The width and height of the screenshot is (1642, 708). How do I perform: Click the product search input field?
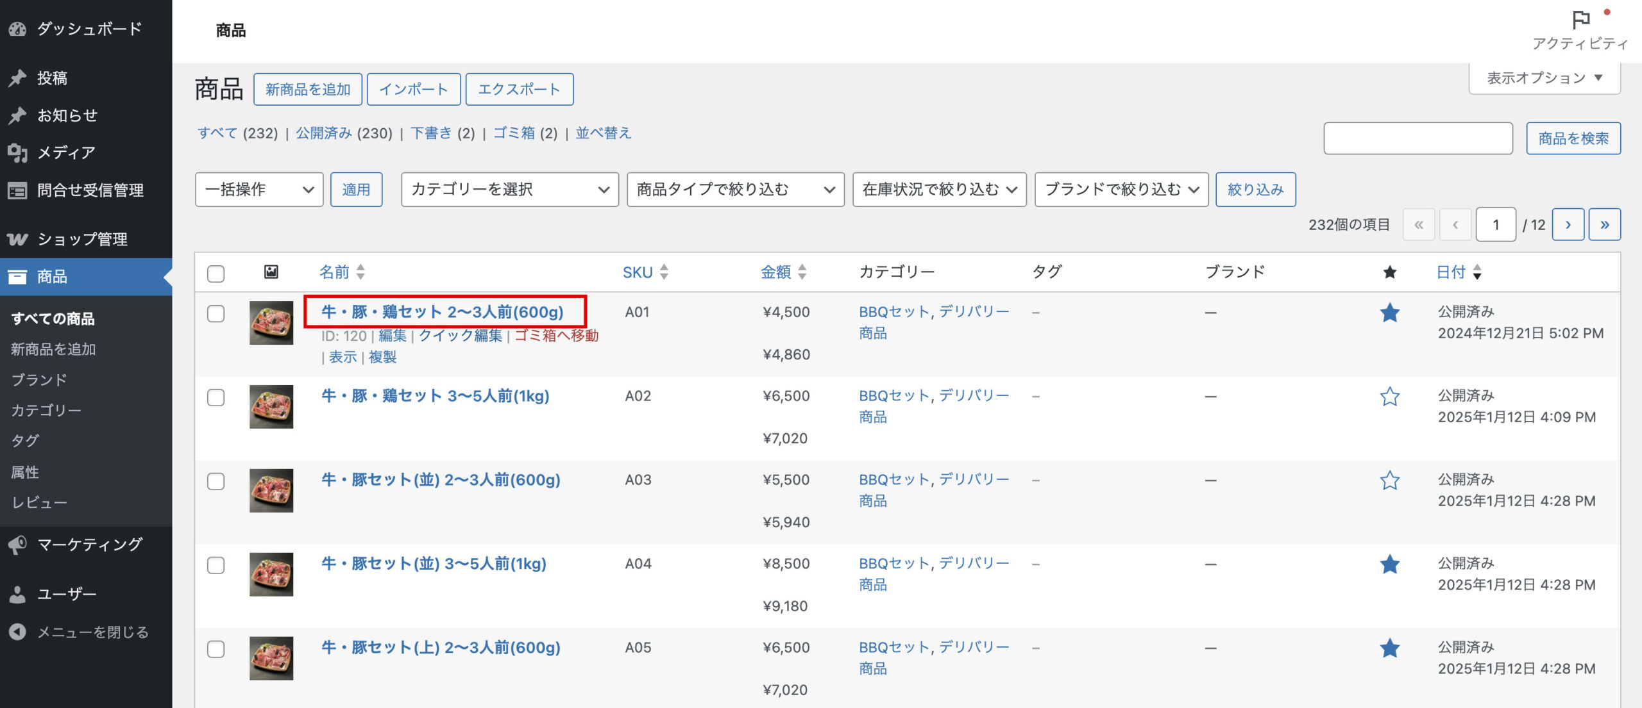[x=1418, y=138]
